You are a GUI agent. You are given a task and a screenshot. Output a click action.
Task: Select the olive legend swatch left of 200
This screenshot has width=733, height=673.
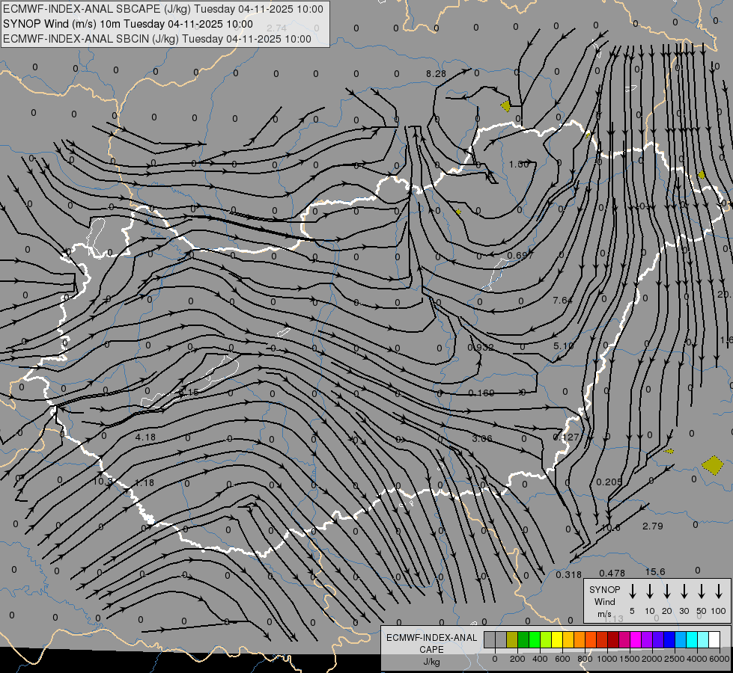[x=512, y=639]
